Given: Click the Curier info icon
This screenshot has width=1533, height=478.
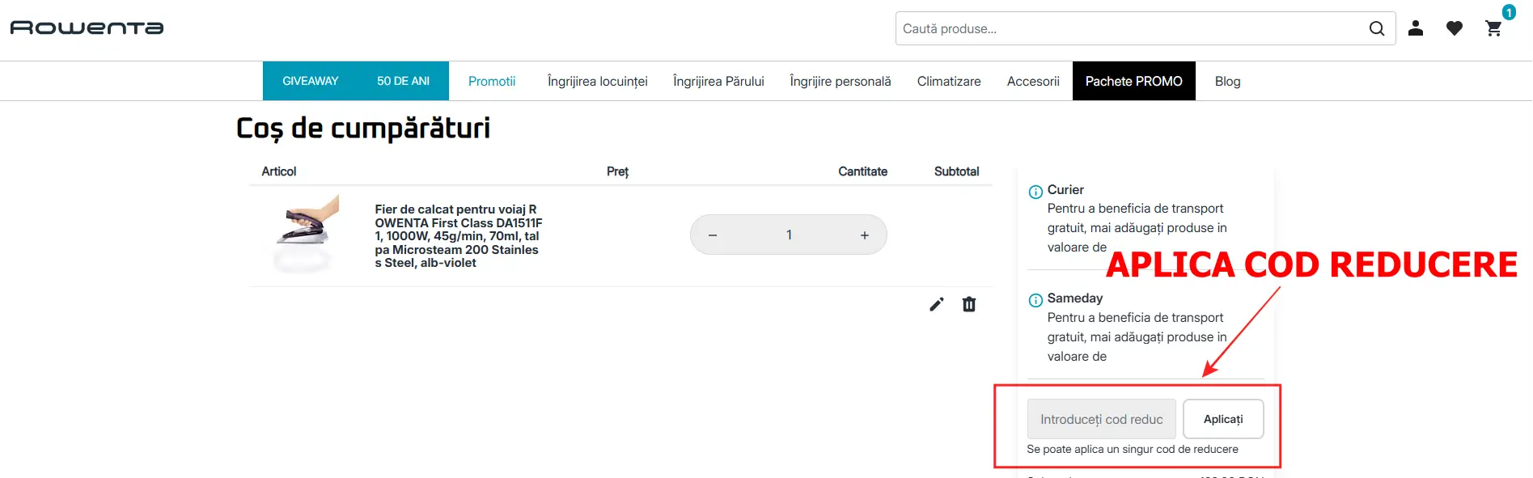Looking at the screenshot, I should click(x=1035, y=192).
